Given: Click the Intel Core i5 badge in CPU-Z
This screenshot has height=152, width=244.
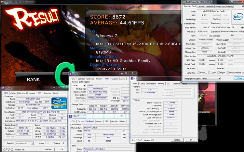Looking at the screenshot, I should coord(59,103).
